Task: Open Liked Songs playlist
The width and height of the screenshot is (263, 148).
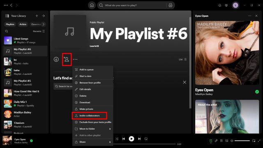Action: [25, 40]
